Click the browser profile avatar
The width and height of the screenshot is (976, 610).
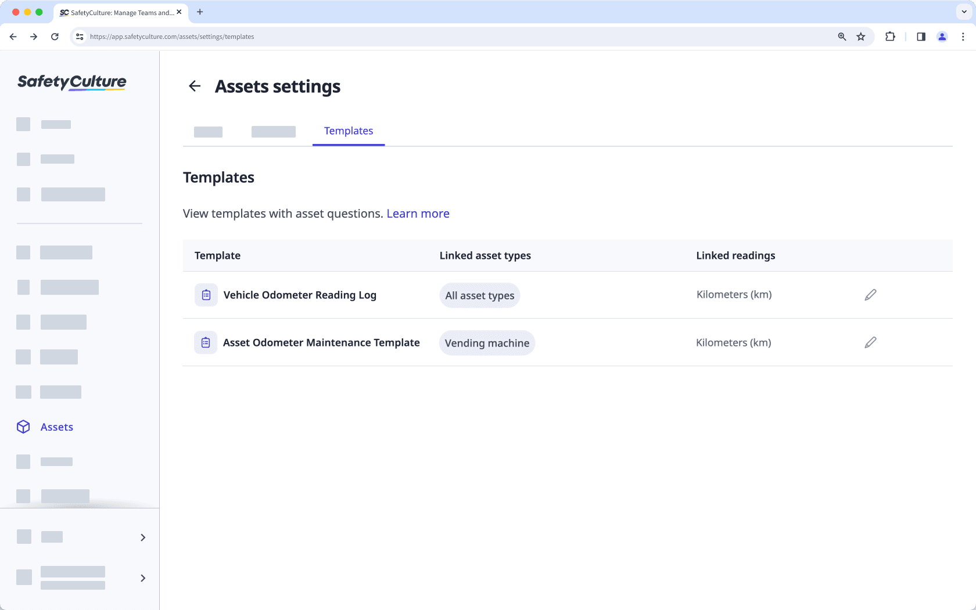pyautogui.click(x=942, y=37)
